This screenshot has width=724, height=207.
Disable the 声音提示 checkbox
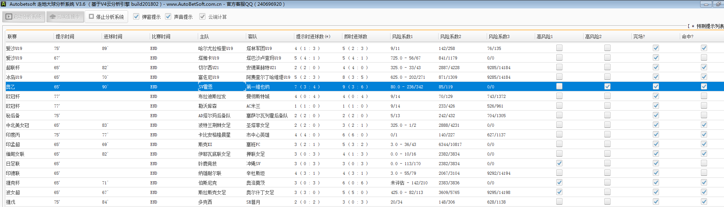pyautogui.click(x=168, y=17)
